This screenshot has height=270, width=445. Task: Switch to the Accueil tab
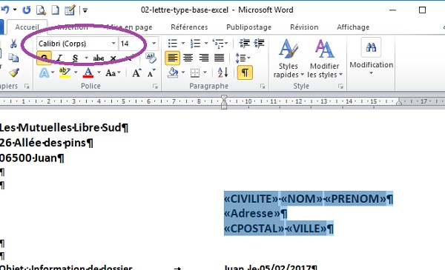(27, 27)
